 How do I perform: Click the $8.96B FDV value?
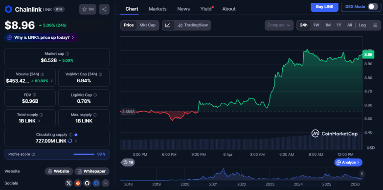(x=30, y=101)
